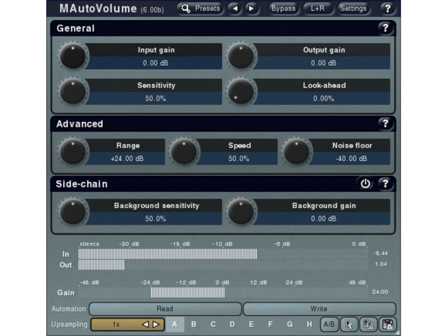Click the Look-ahead 0.00% value field
The width and height of the screenshot is (448, 336).
point(323,98)
